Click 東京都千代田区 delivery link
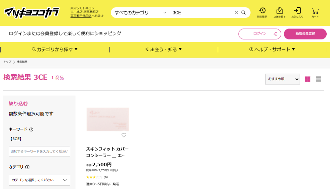The image size is (330, 189). click(x=81, y=16)
